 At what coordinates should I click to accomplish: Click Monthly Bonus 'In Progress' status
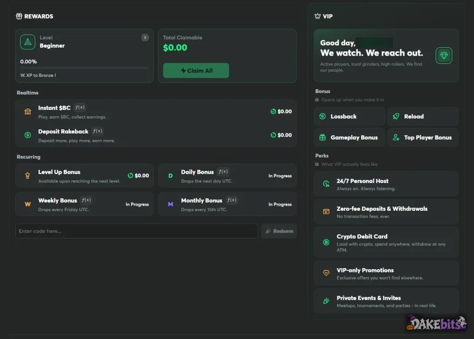point(280,204)
